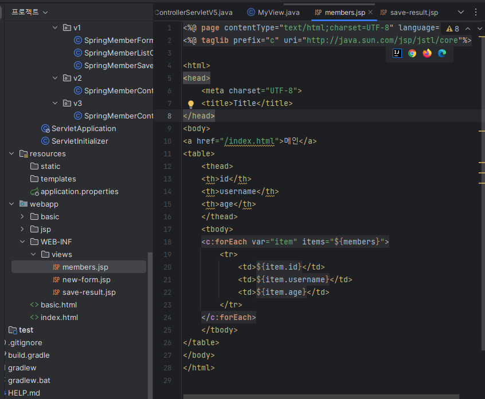Select the templates folder
The width and height of the screenshot is (485, 399).
coord(53,179)
